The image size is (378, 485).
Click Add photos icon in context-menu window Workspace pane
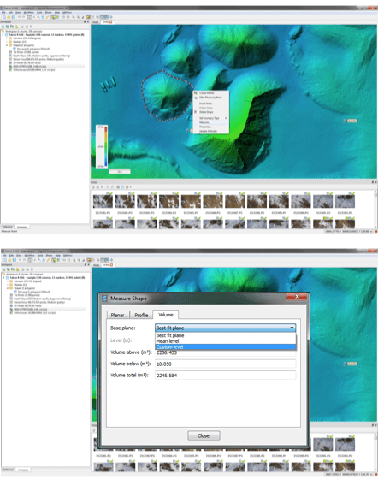click(8, 27)
